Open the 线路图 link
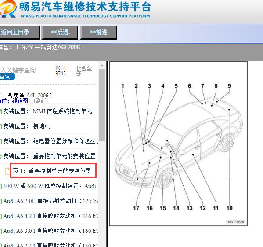This screenshot has height=247, width=263. [21, 101]
